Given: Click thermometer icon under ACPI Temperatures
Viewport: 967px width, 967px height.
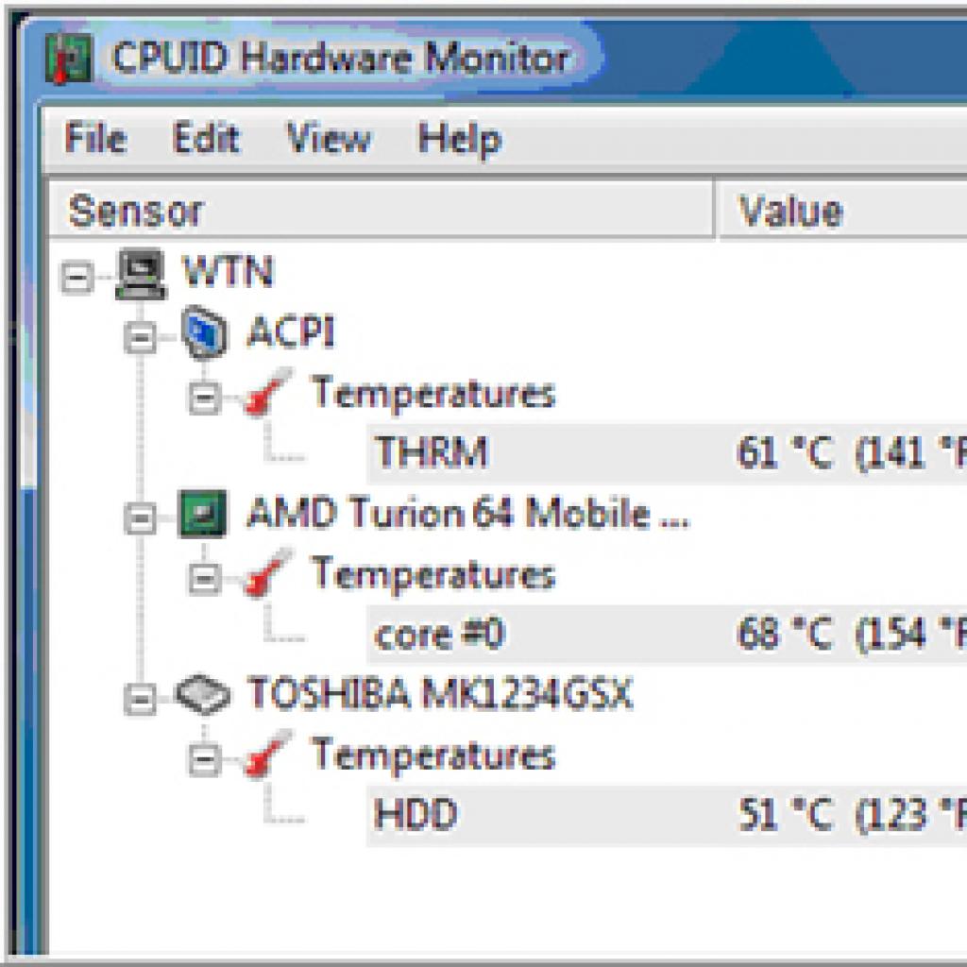Looking at the screenshot, I should 268,392.
